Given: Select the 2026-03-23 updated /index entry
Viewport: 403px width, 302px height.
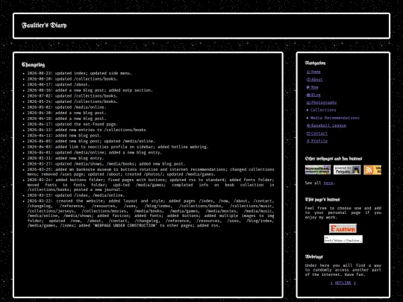Looking at the screenshot, I should pyautogui.click(x=76, y=195).
